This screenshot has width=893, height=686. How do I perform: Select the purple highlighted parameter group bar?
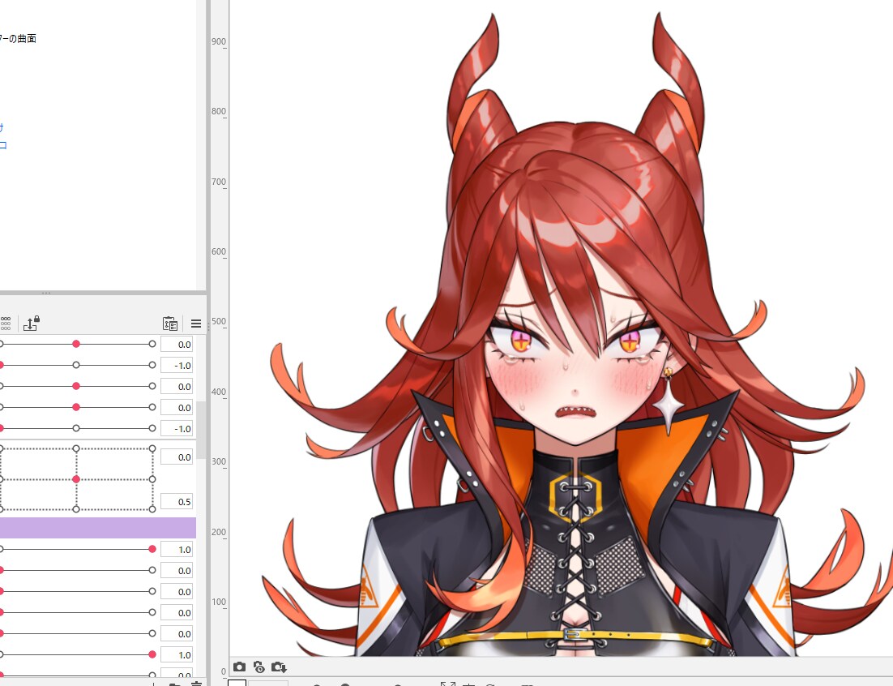coord(97,528)
